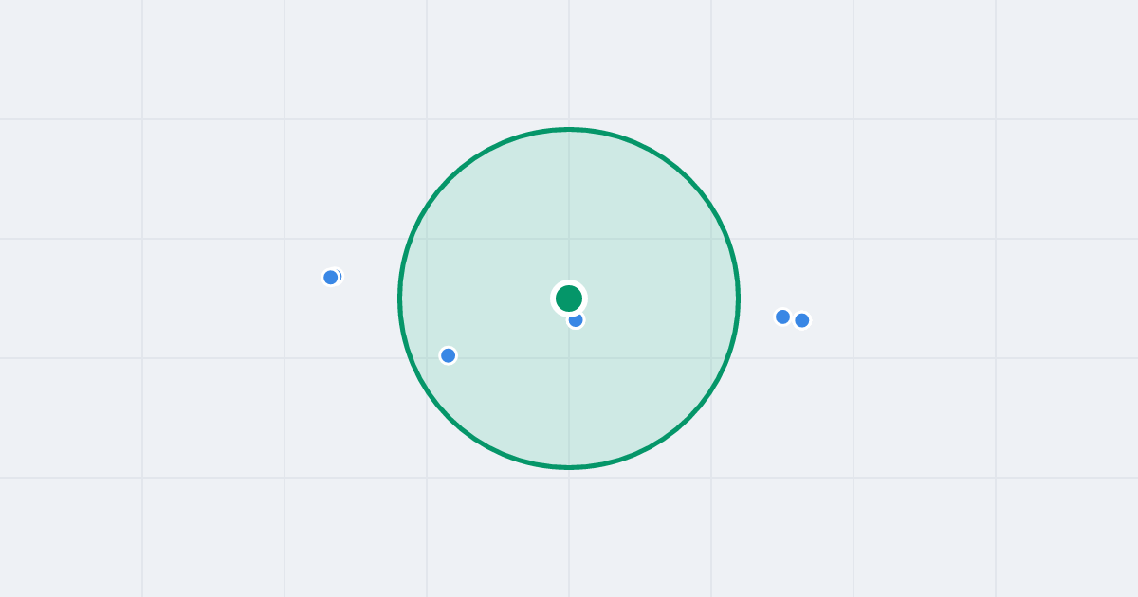Click the grid intersection in circle's upper-left interior
The image size is (1138, 597).
(x=427, y=239)
